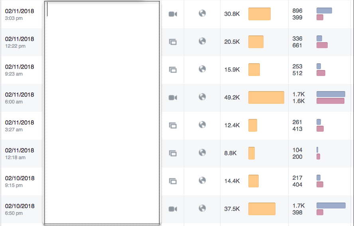Click the 02/11/2018 12:22 pm date entry
The width and height of the screenshot is (354, 226).
20,42
